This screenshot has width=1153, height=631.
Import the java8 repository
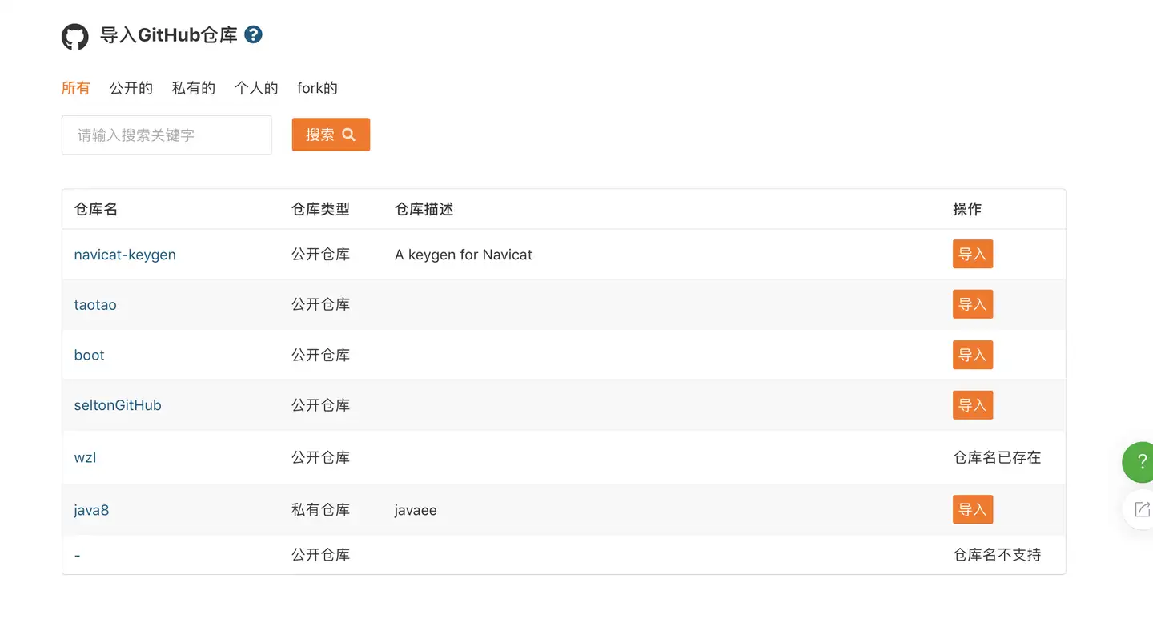973,509
